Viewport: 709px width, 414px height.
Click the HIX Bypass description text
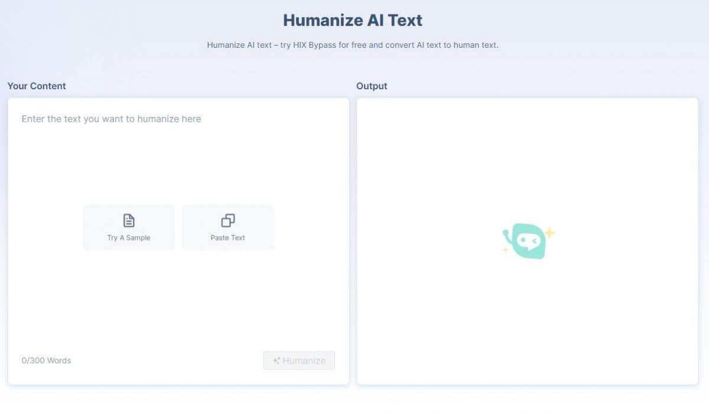pos(353,45)
